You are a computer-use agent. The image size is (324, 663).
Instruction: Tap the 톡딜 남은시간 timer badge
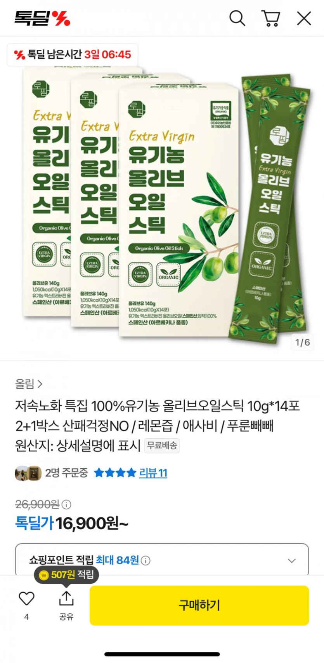73,54
